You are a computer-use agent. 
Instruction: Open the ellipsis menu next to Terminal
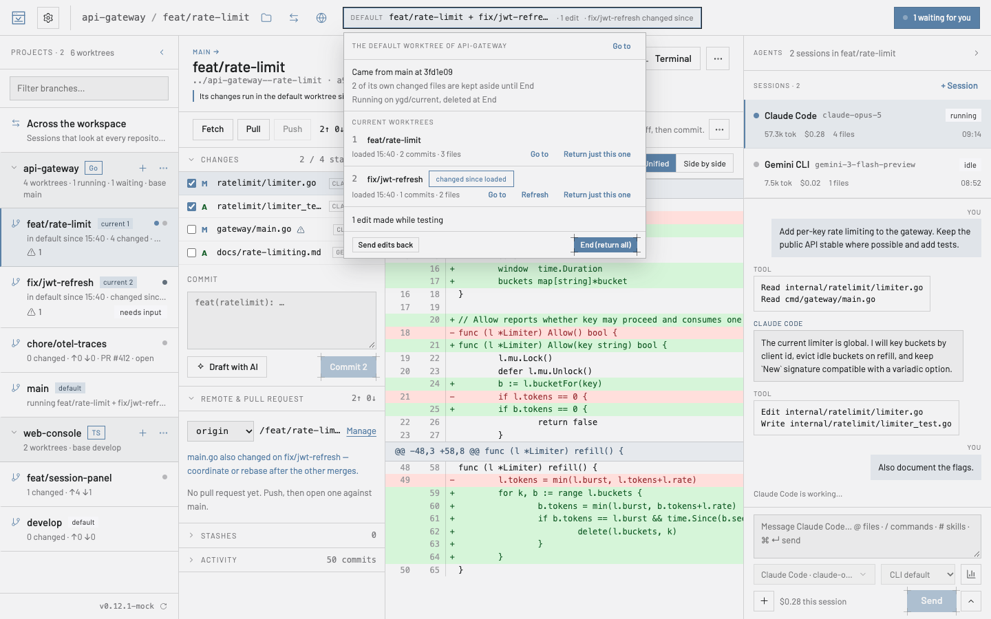[x=718, y=58]
